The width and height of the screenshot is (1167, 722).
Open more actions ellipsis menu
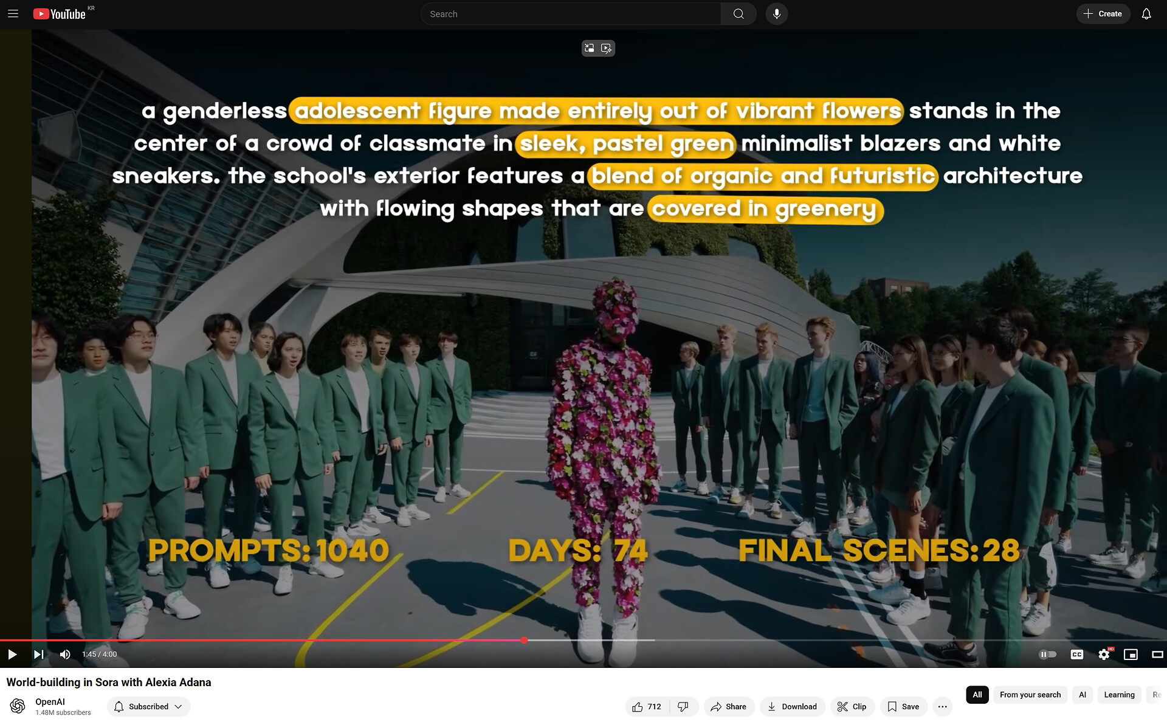(x=942, y=706)
